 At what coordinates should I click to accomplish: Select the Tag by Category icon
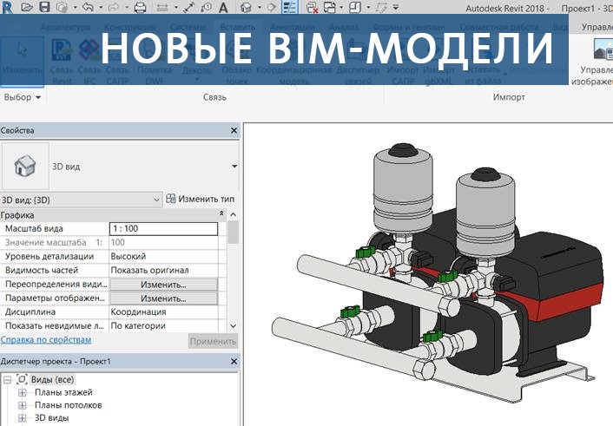tap(206, 7)
